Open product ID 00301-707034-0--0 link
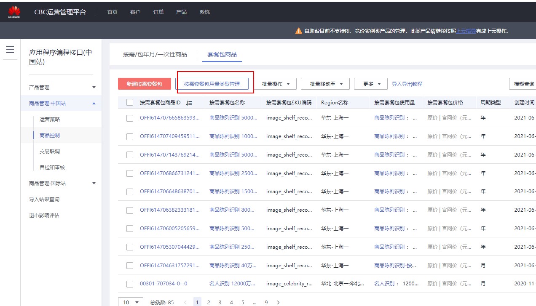The height and width of the screenshot is (306, 536). tap(163, 284)
